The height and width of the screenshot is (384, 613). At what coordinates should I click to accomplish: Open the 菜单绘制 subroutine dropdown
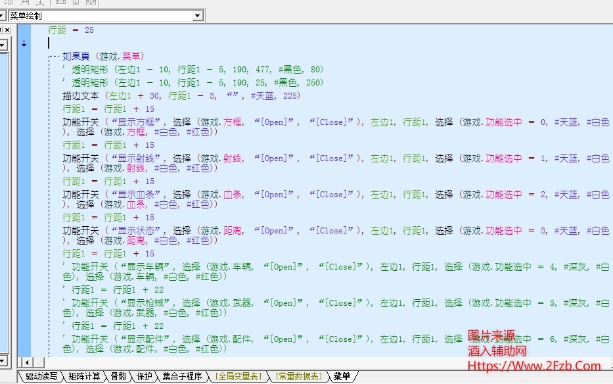[198, 16]
